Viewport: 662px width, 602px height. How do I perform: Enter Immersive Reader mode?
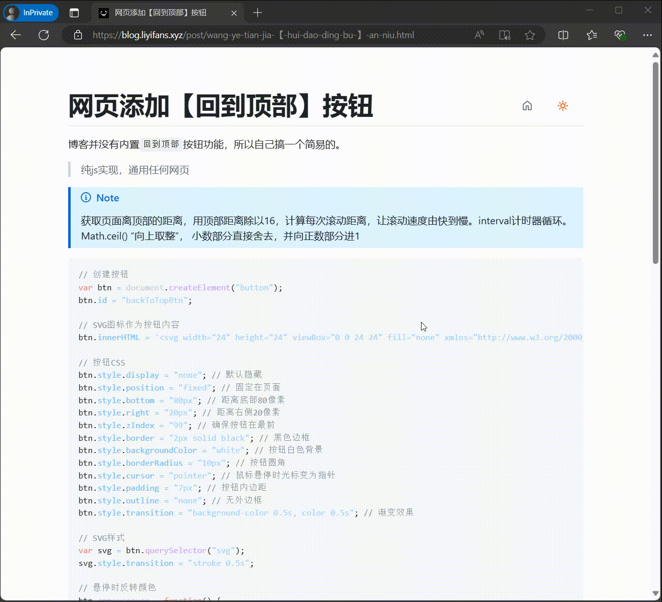[x=504, y=35]
